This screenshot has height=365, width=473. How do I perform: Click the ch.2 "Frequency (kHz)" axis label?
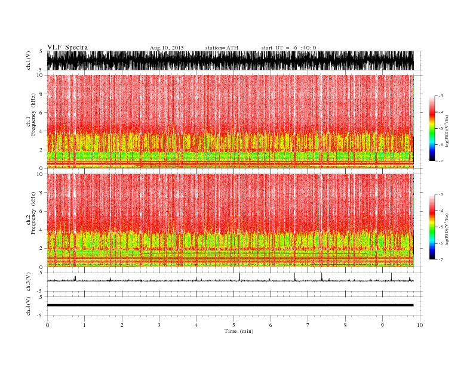point(33,213)
